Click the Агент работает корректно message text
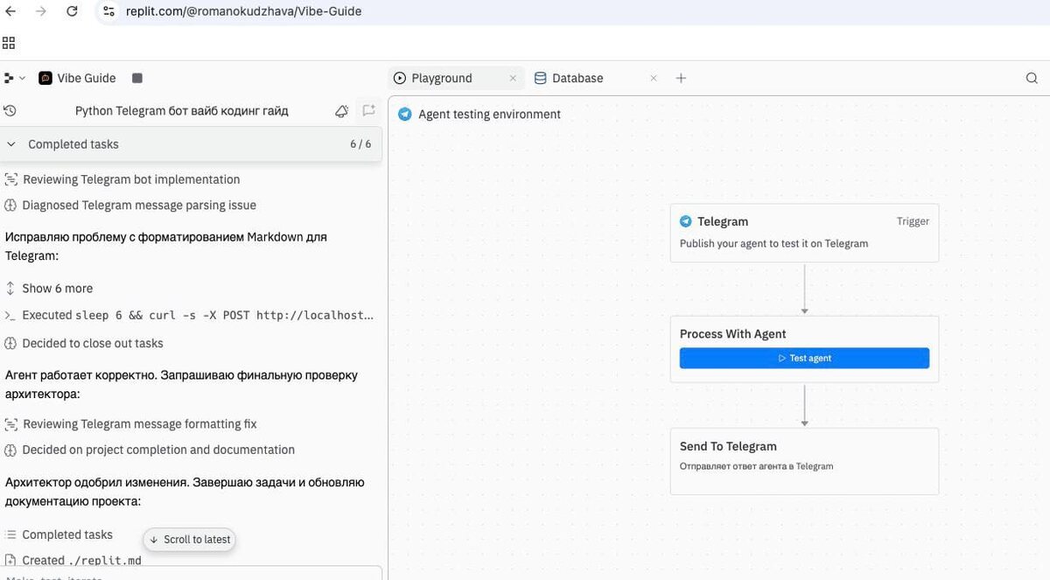 [x=181, y=385]
